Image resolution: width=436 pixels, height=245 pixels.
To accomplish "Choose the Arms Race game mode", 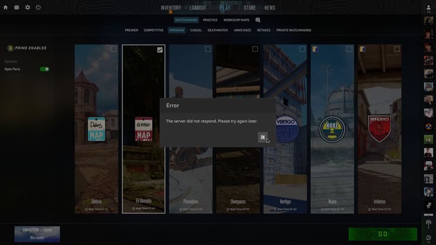I will coord(242,31).
